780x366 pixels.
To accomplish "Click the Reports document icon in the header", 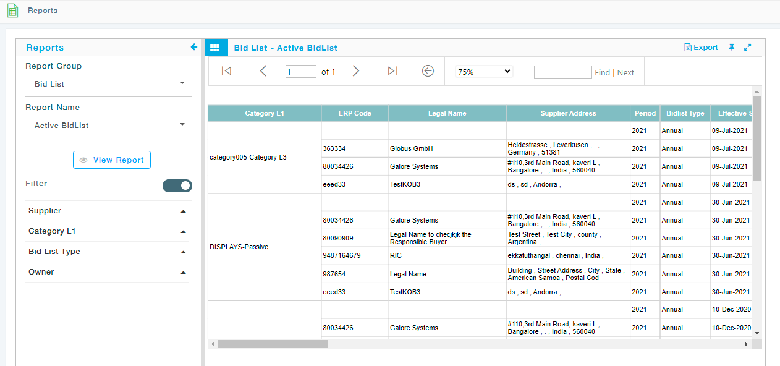I will 12,11.
